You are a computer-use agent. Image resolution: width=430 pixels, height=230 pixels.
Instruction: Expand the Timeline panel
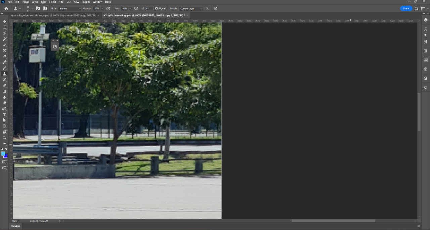(16, 226)
